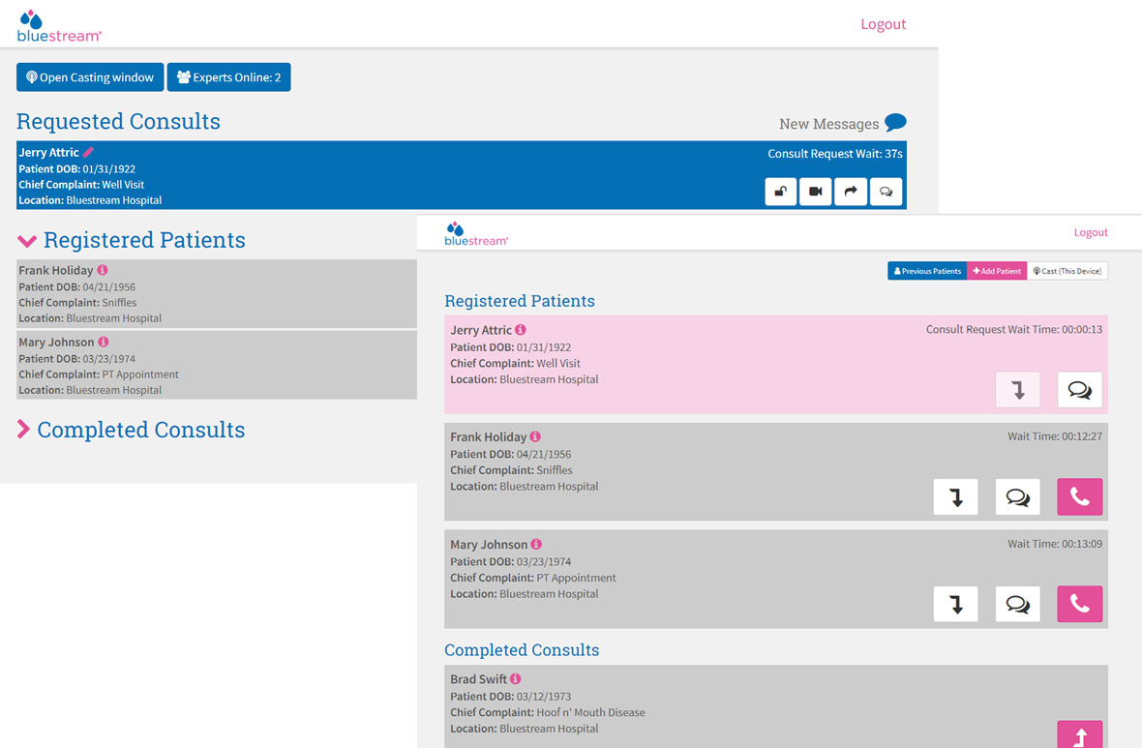Click pink phone icon for Frank Holiday
Screen dimensions: 1142x748
(1079, 497)
